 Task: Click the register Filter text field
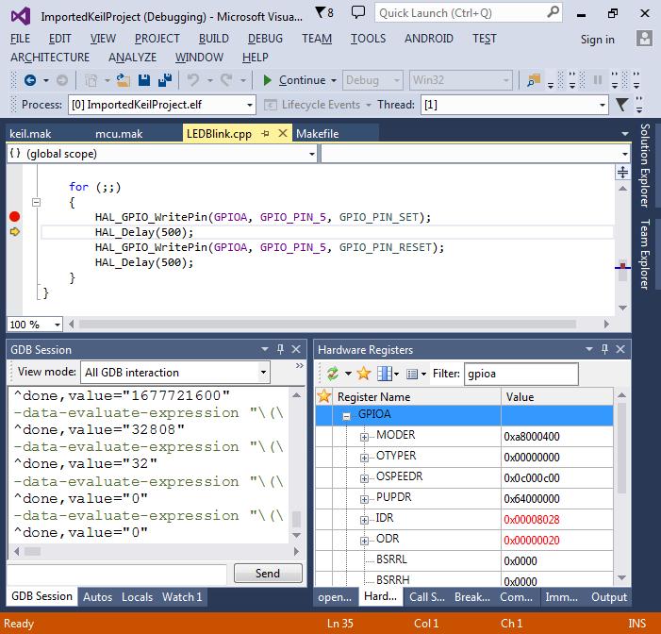point(521,374)
